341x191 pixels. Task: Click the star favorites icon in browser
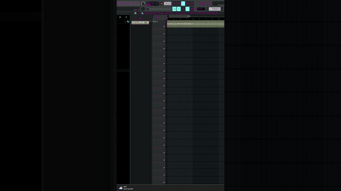pos(126,17)
